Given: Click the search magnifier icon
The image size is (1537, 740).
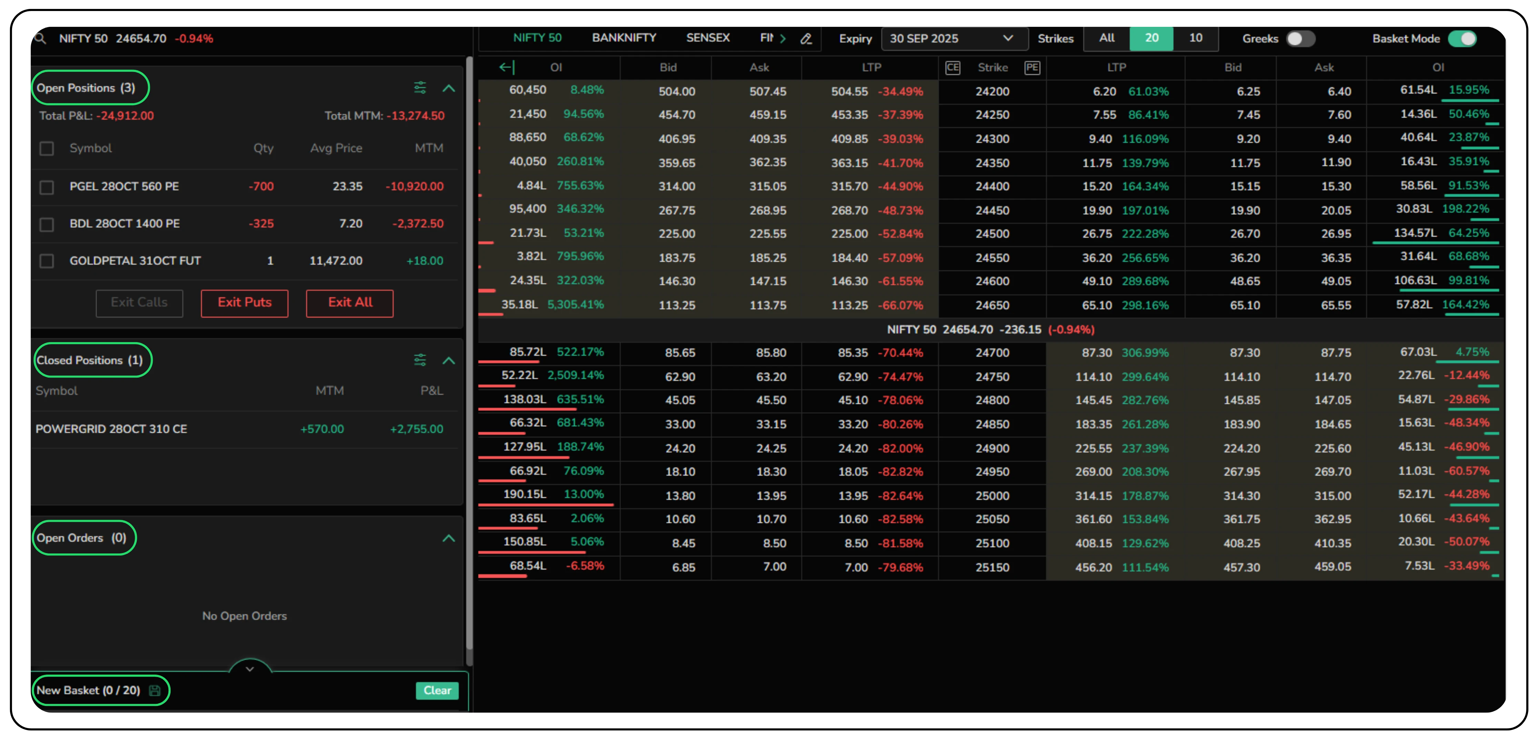Looking at the screenshot, I should click(39, 39).
